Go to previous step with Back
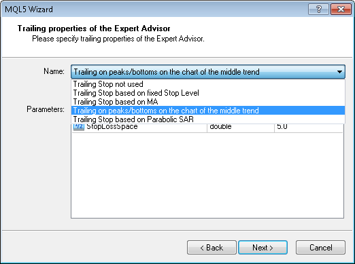Image resolution: width=355 pixels, height=264 pixels. [x=212, y=248]
